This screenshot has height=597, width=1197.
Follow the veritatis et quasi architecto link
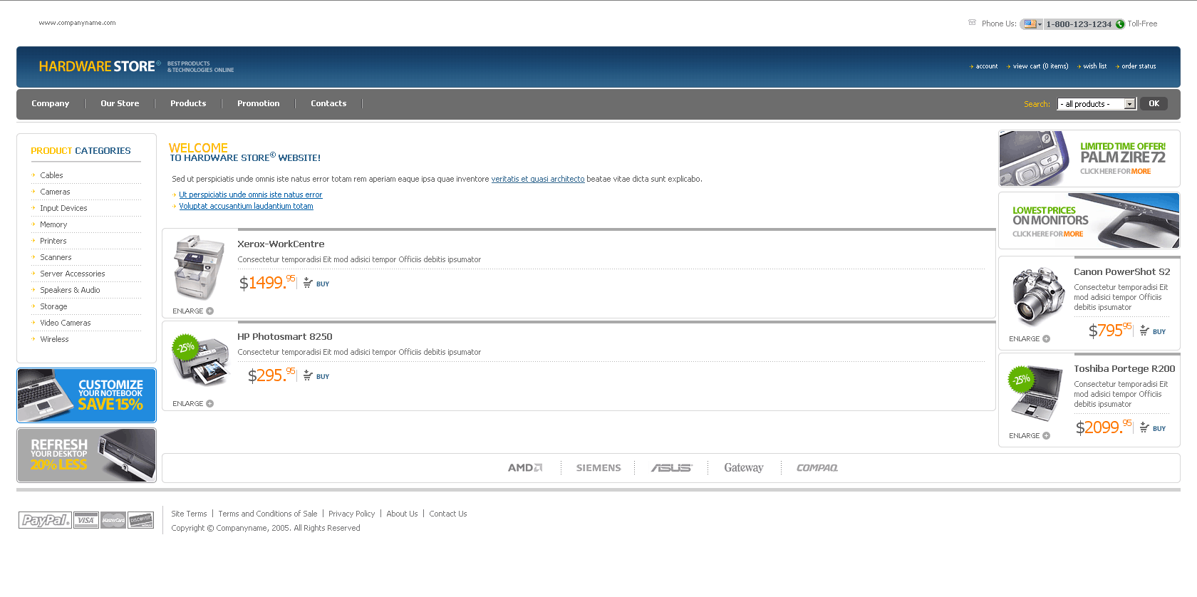coord(537,179)
